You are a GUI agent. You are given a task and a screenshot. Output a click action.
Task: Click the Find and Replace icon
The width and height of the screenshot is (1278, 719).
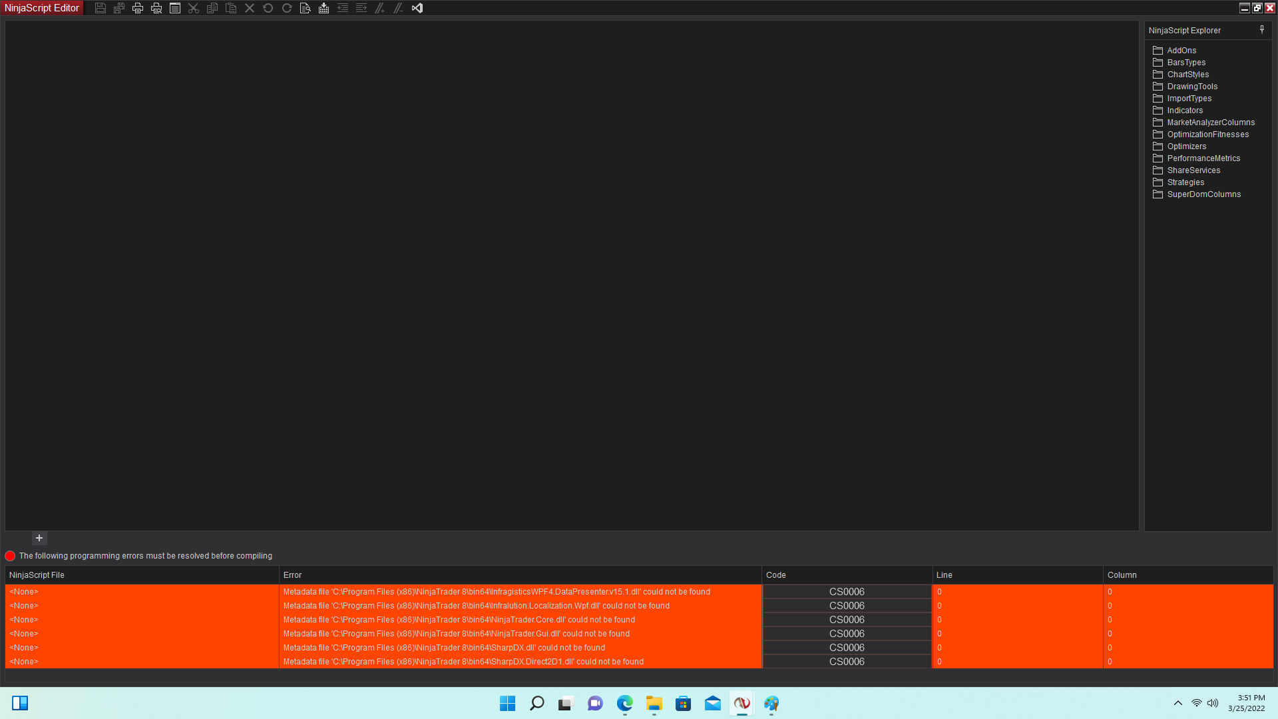click(306, 8)
